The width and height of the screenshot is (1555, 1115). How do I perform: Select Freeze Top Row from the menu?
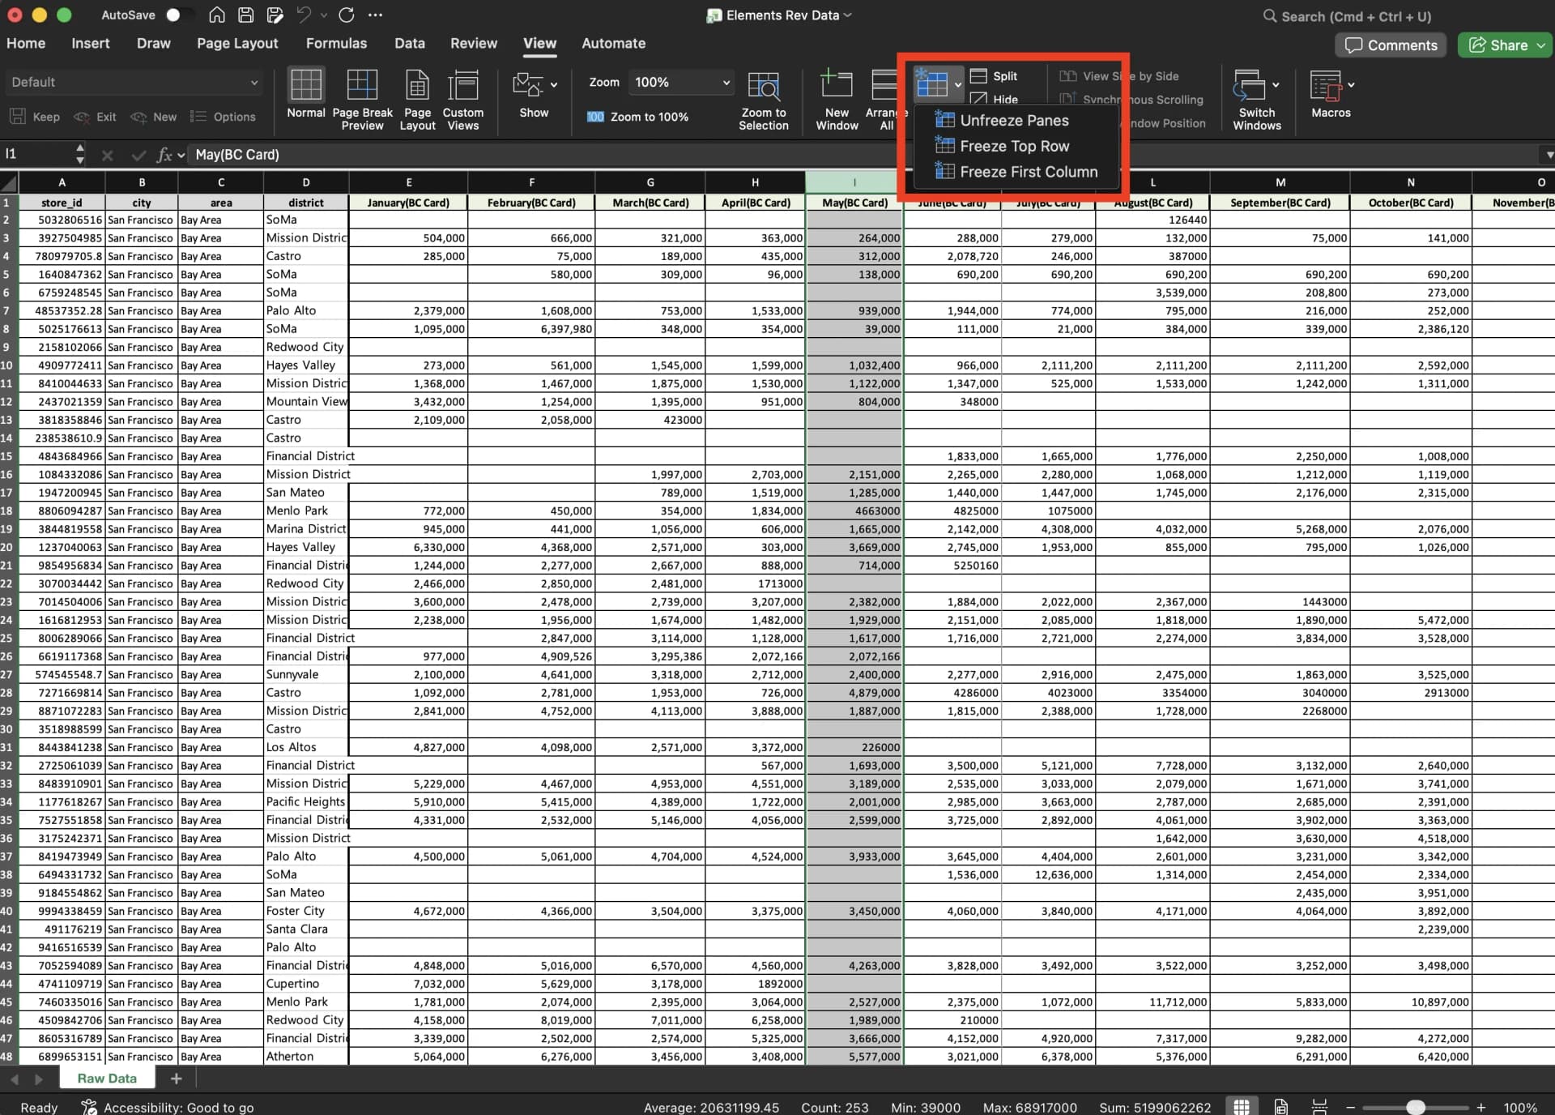coord(1013,146)
